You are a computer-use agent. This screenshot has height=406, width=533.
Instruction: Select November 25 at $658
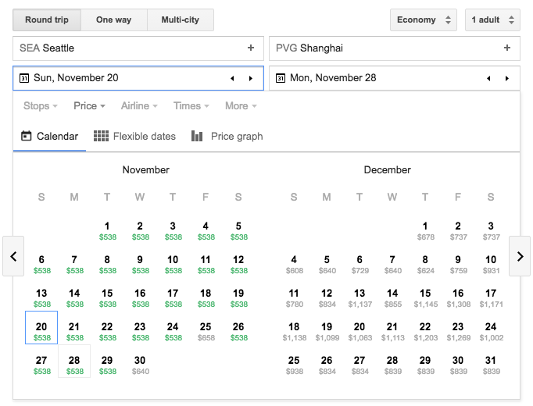pos(206,332)
